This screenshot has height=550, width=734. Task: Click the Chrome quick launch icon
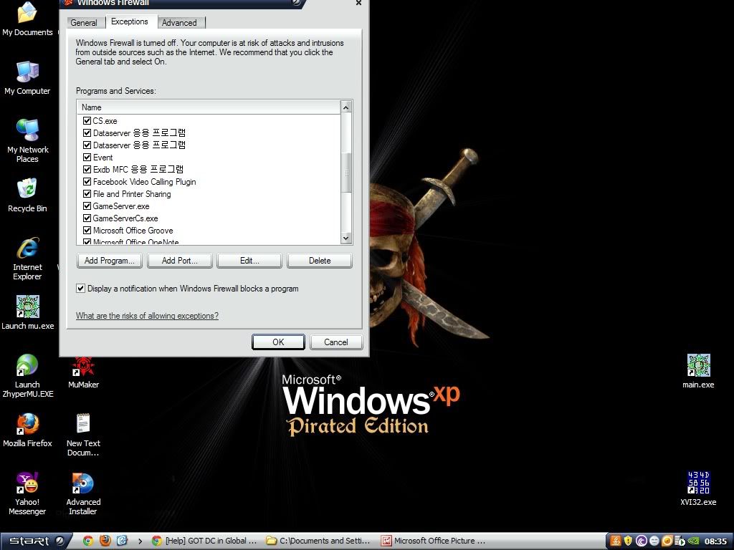point(88,541)
